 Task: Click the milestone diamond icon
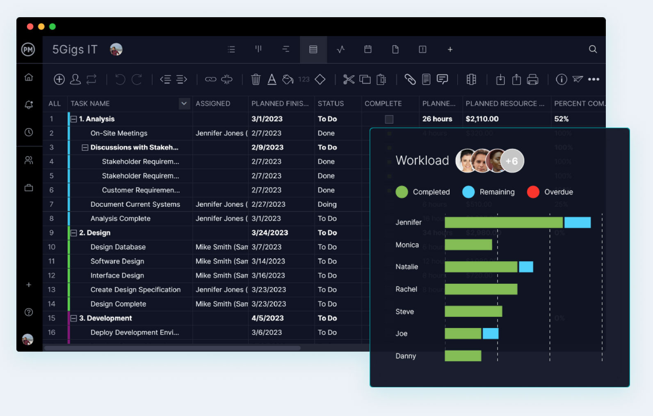click(320, 79)
